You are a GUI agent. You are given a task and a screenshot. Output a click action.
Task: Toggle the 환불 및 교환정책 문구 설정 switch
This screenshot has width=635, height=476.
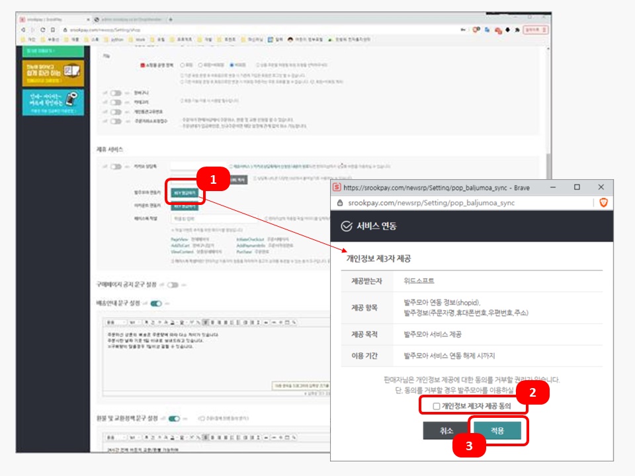coord(175,418)
